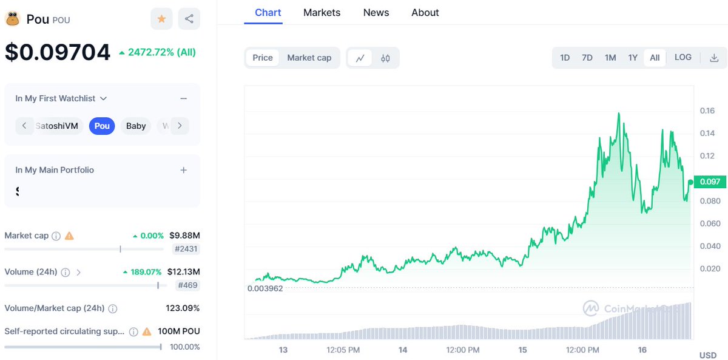Switch chart to candlestick view
Image resolution: width=728 pixels, height=360 pixels.
[x=385, y=57]
